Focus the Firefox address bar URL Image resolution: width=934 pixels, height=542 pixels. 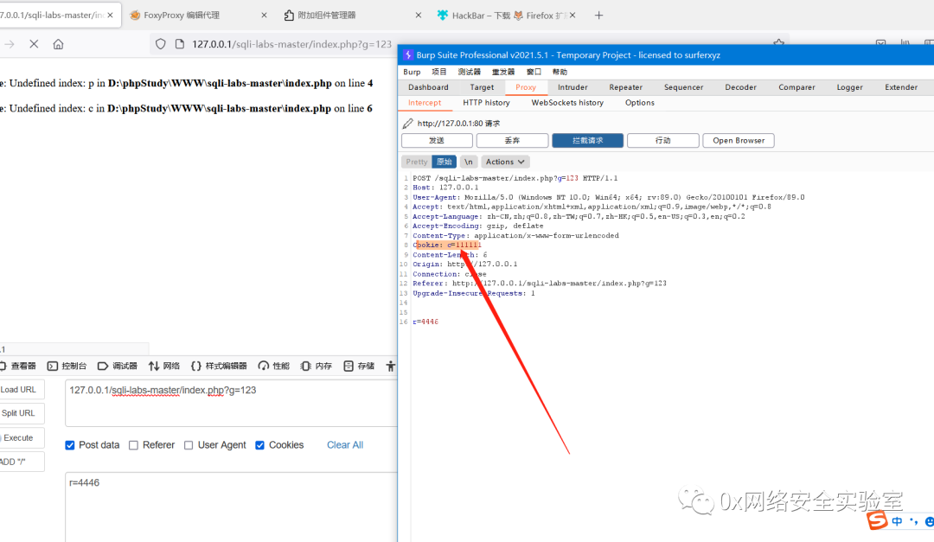coord(291,44)
